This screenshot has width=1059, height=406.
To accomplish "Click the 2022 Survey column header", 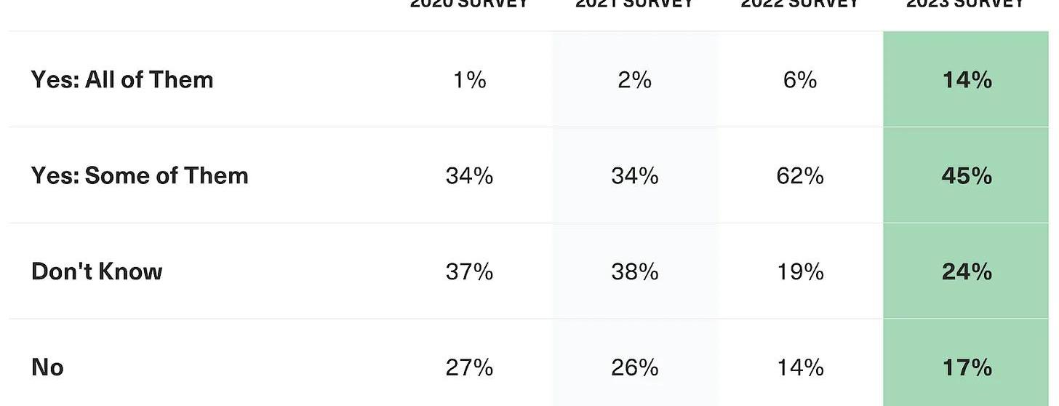I will 800,4.
